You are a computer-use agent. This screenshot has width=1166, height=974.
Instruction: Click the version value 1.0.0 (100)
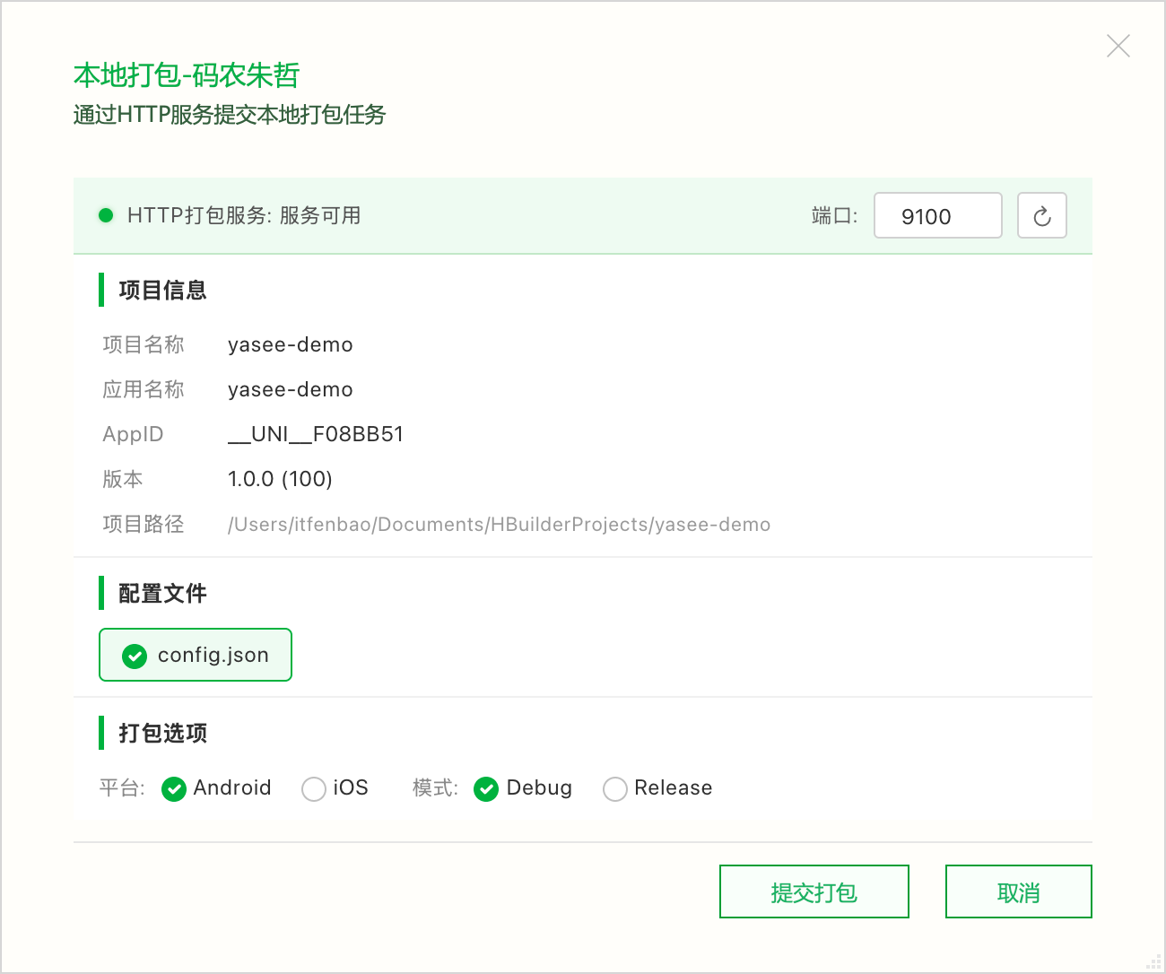(280, 480)
